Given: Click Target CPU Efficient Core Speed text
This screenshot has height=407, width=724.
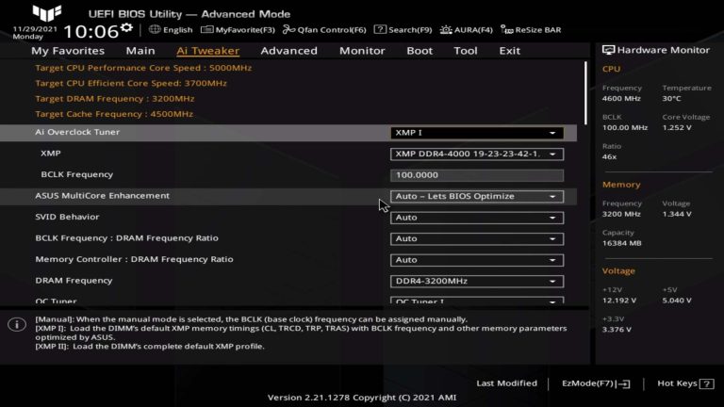Looking at the screenshot, I should pyautogui.click(x=131, y=84).
